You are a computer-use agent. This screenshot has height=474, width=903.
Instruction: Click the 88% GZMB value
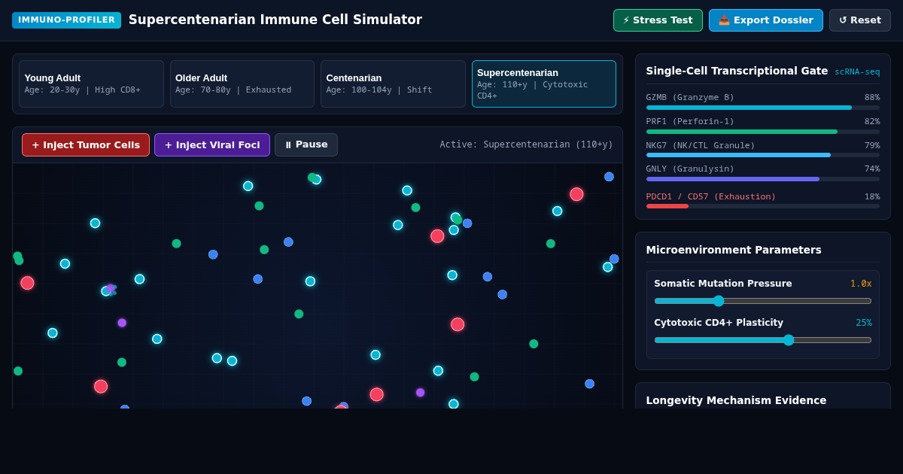click(872, 98)
